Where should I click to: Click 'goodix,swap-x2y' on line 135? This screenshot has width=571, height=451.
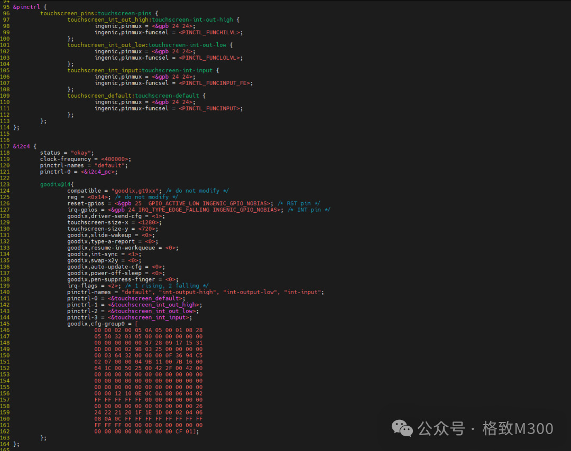click(93, 260)
